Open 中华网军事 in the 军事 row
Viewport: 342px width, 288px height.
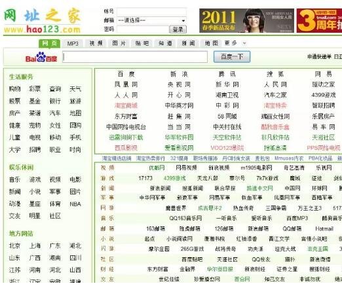(152, 198)
